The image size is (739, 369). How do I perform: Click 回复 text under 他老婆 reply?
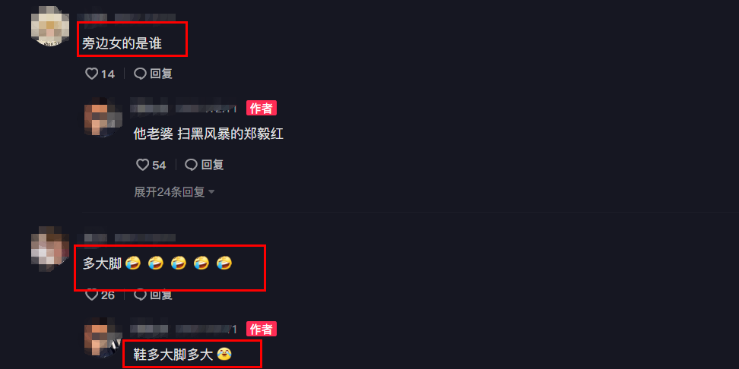212,165
